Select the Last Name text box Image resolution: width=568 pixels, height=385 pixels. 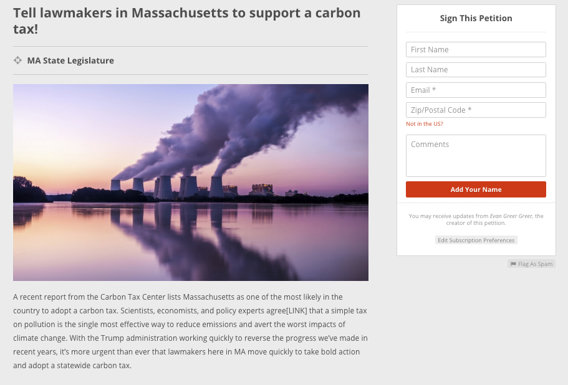point(476,70)
